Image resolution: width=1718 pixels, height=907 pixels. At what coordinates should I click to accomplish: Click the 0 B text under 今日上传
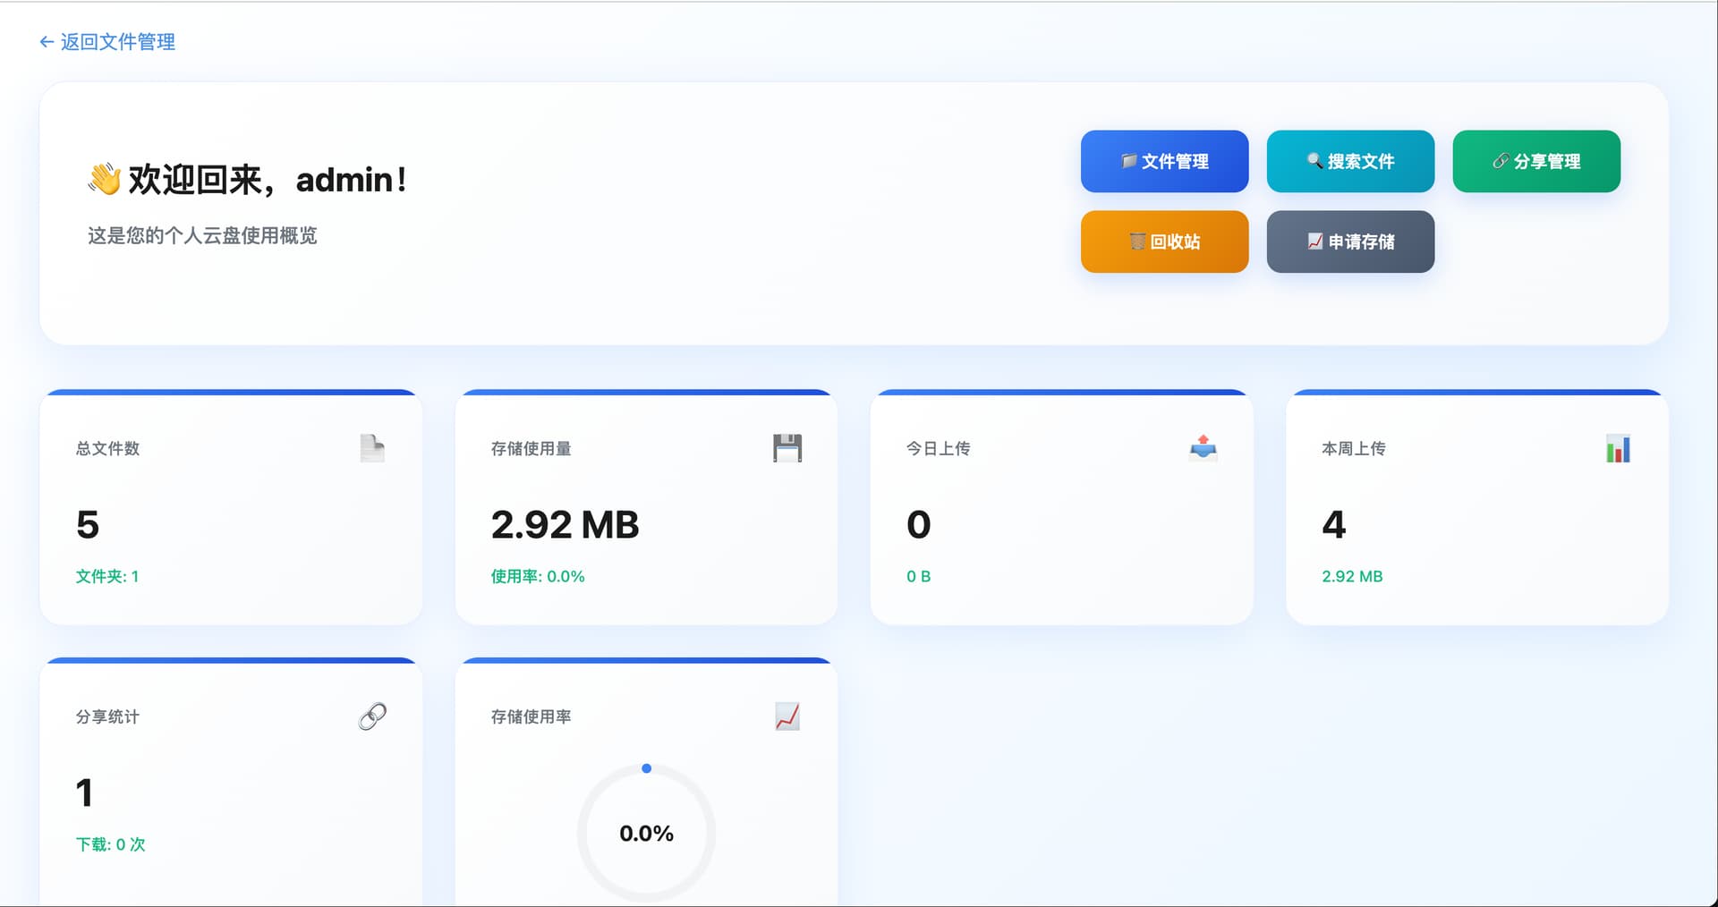pos(918,576)
